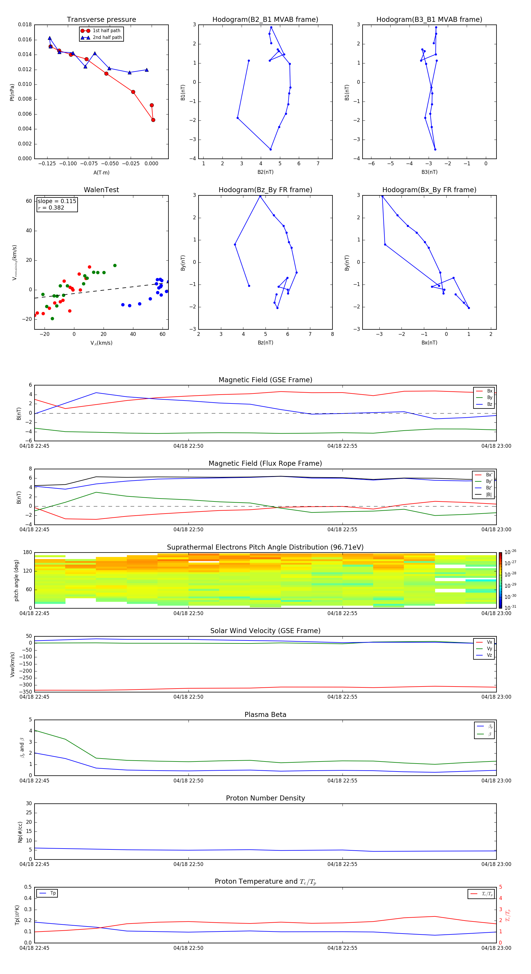
Task: Select the β entry in Plasma Beta legend
Action: coord(484,734)
